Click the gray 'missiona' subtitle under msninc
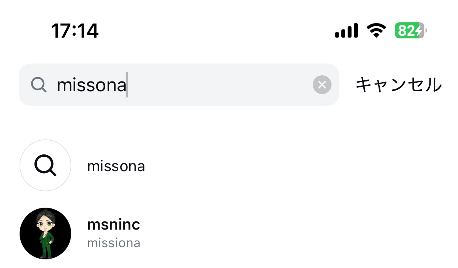 [x=114, y=243]
